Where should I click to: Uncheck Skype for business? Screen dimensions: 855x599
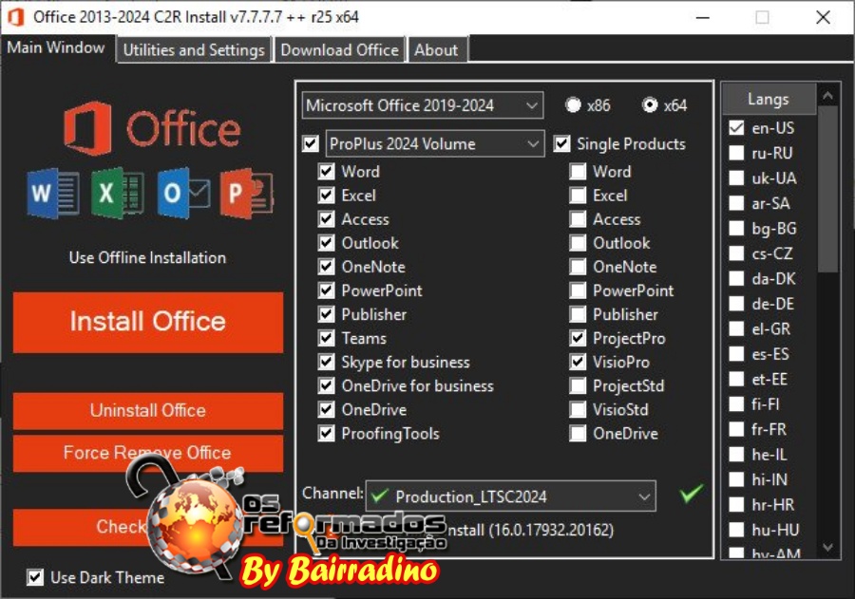point(326,363)
